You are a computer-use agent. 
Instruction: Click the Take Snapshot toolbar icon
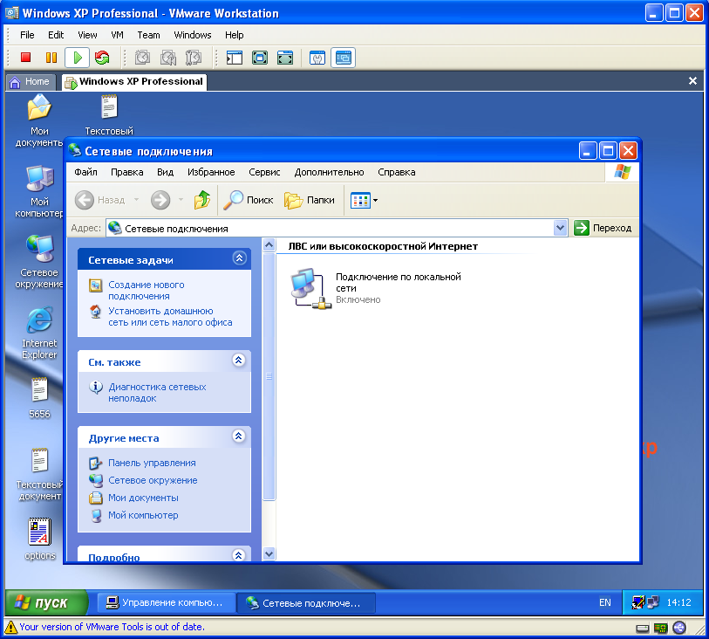coord(142,58)
